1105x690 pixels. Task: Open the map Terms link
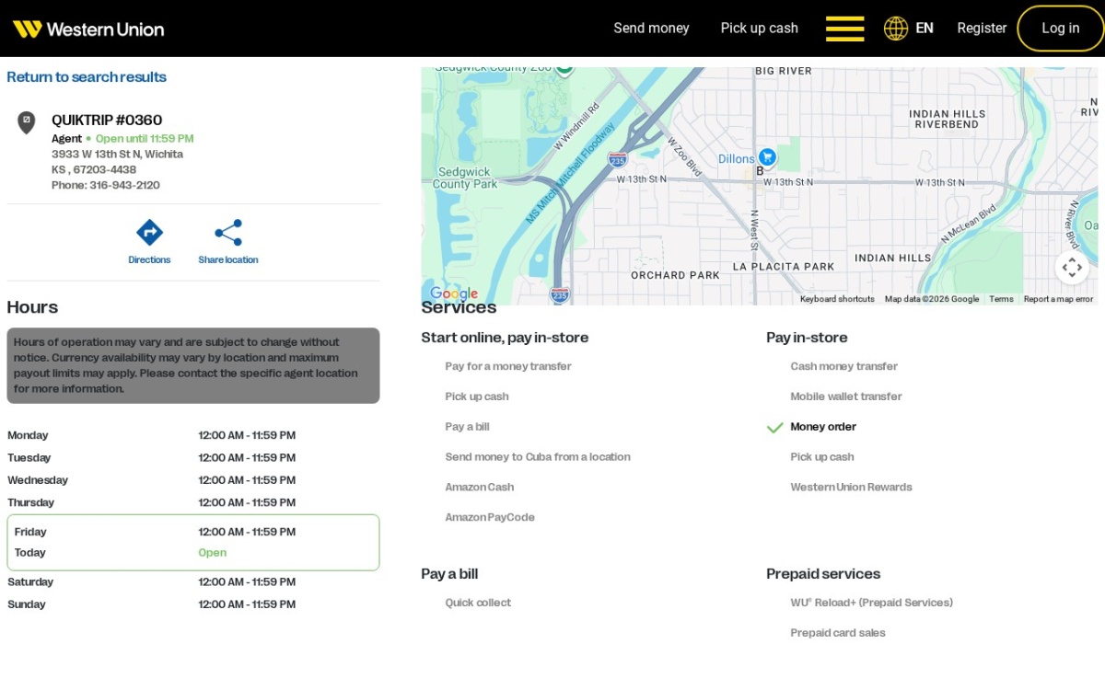(x=1001, y=299)
